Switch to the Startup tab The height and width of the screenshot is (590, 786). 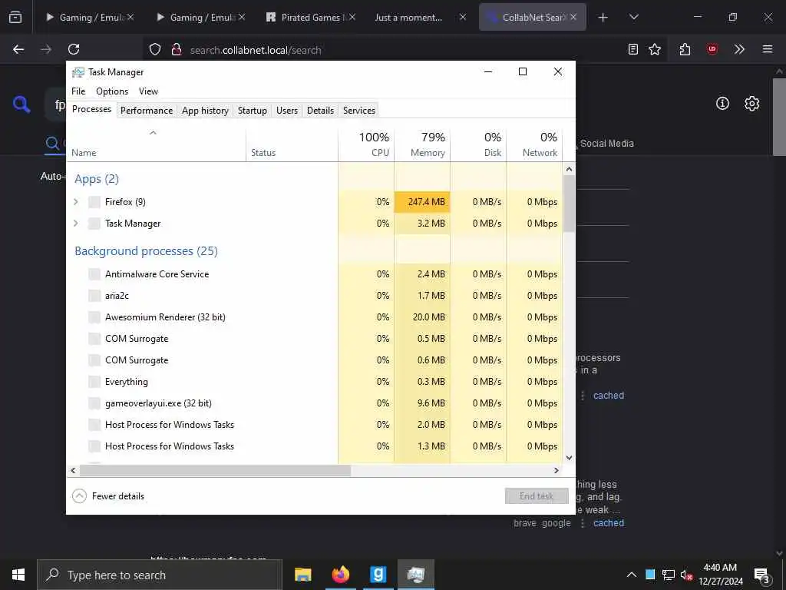pos(252,111)
